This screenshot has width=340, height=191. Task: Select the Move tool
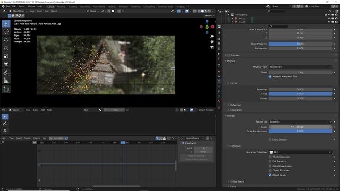point(6,40)
